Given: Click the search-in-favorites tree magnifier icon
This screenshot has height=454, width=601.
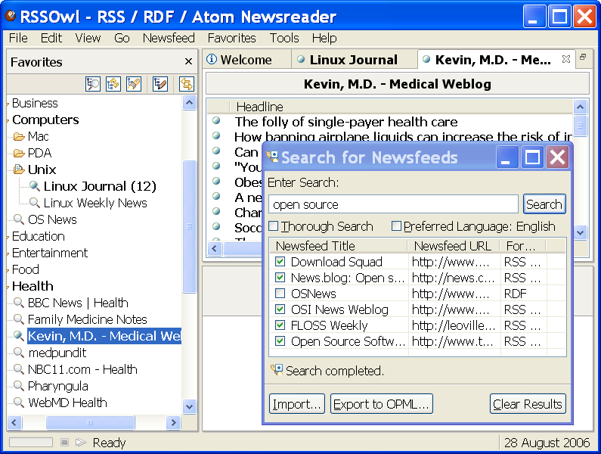Looking at the screenshot, I should click(x=93, y=84).
